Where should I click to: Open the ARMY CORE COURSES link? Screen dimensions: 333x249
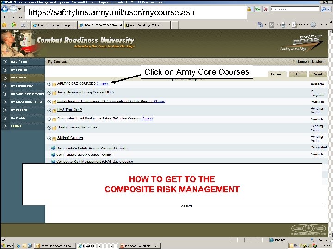tap(82, 83)
